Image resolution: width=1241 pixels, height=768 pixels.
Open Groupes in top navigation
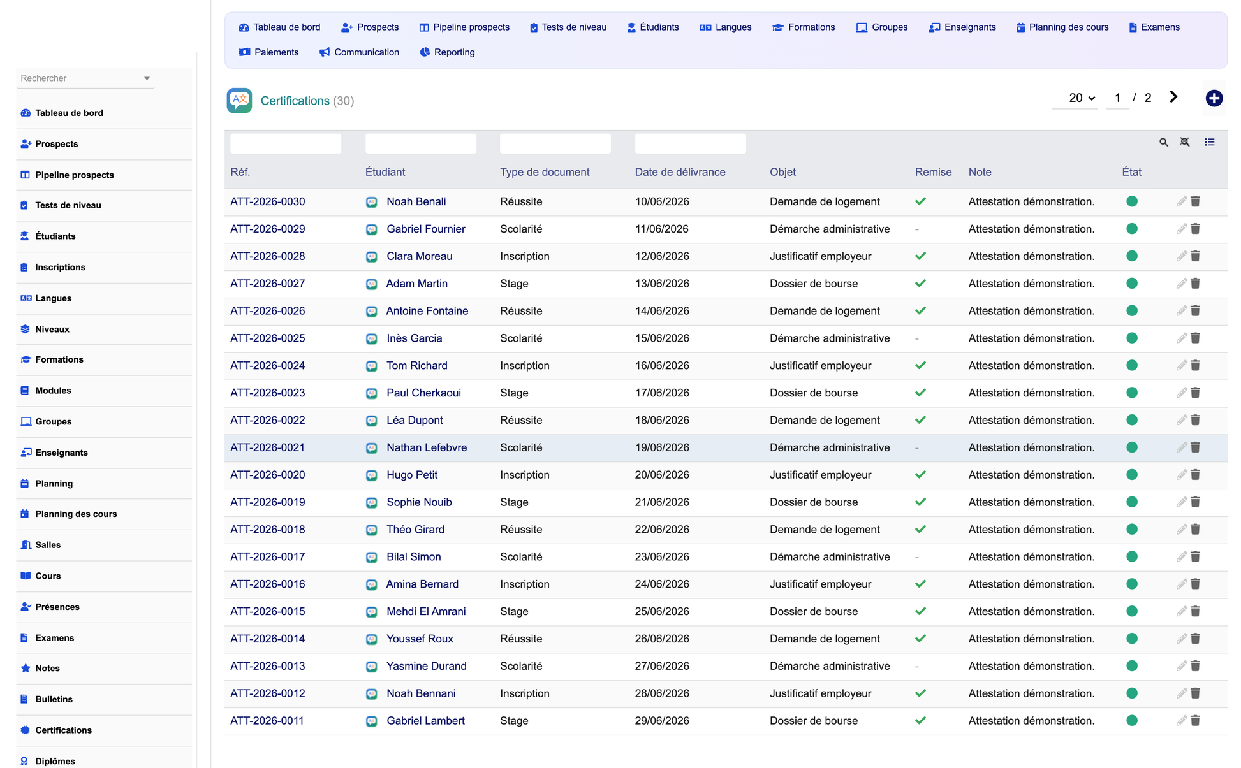pyautogui.click(x=881, y=27)
